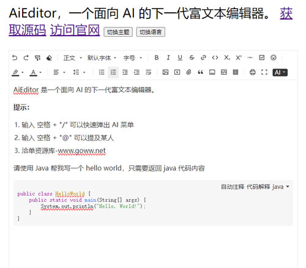306x268 pixels.
Task: Print the document
Action: click(x=253, y=72)
